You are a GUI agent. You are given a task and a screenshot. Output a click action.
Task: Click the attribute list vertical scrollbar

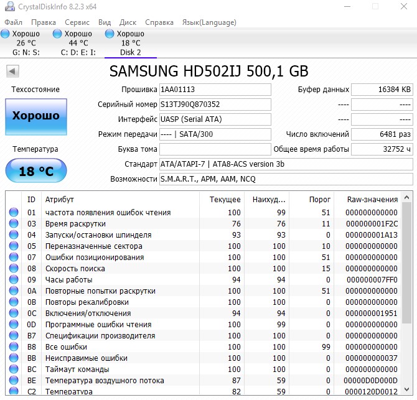coord(407,261)
